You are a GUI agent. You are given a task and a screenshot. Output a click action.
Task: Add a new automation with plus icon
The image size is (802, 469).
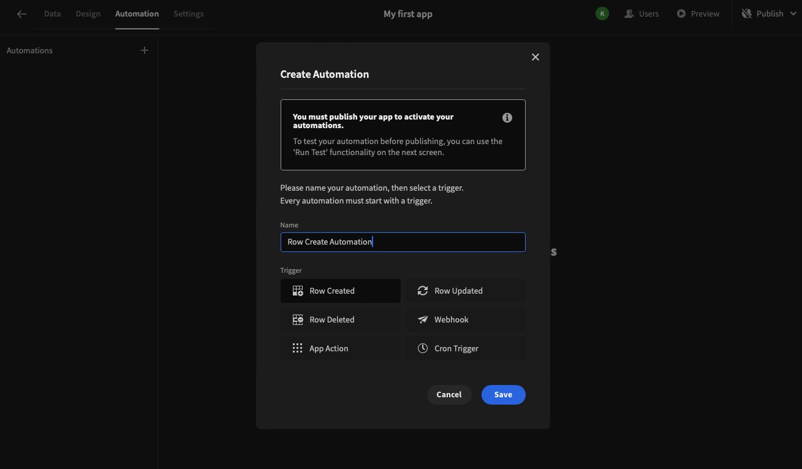pos(144,50)
